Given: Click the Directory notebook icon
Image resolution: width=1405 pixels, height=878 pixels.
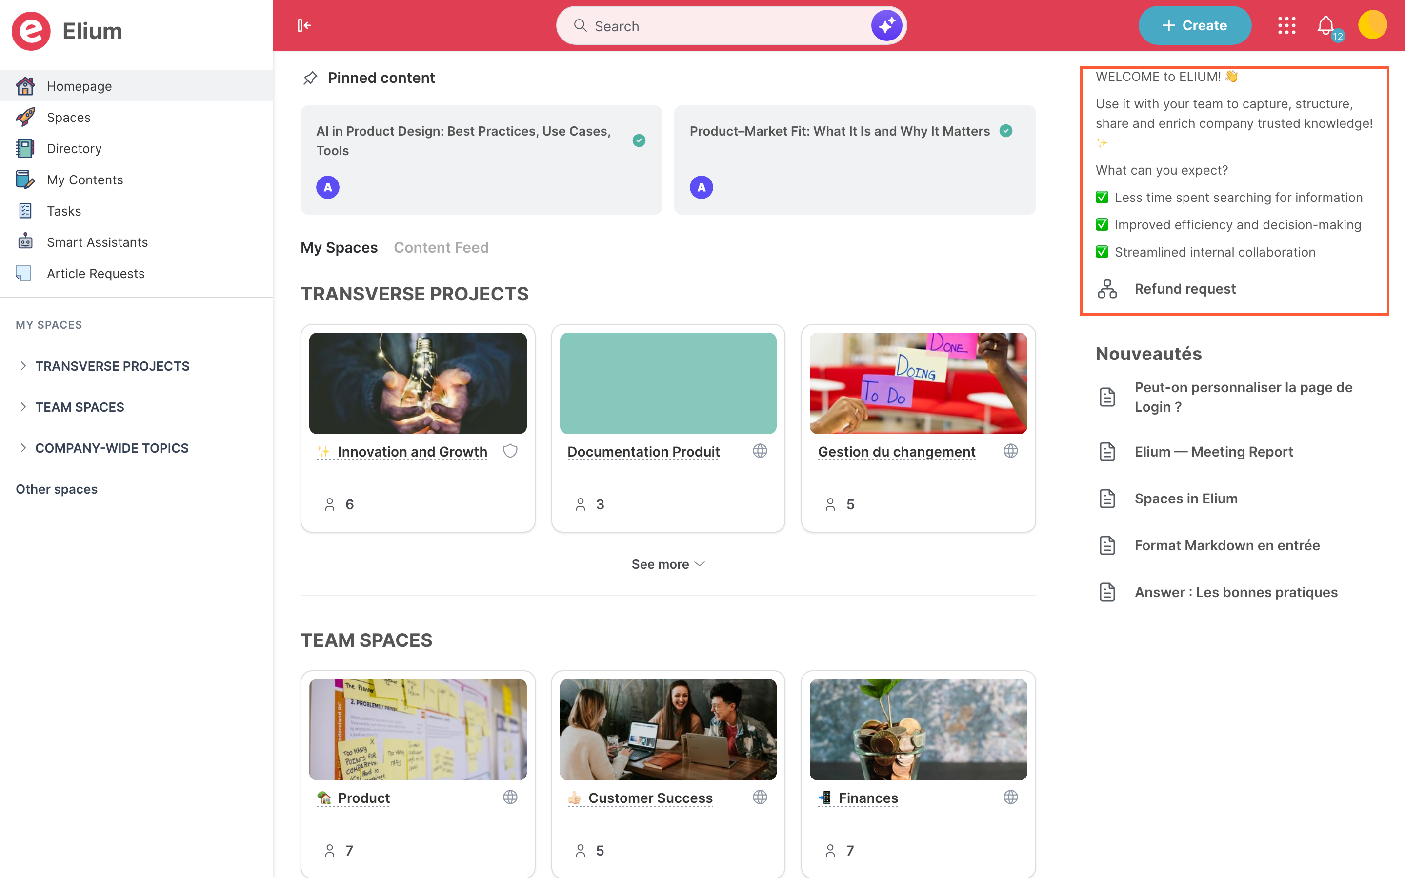Looking at the screenshot, I should 25,149.
